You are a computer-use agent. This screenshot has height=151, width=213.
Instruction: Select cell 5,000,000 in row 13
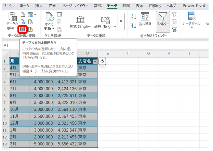(42, 144)
